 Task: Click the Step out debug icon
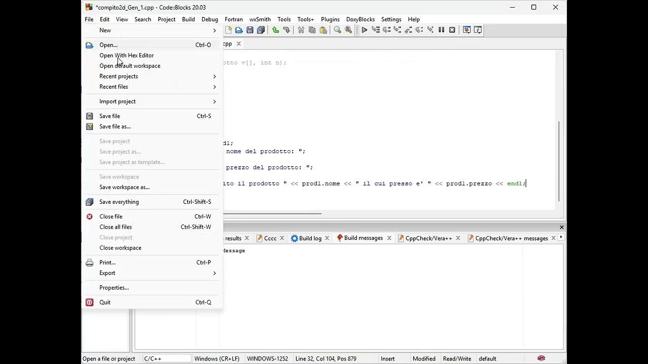408,30
